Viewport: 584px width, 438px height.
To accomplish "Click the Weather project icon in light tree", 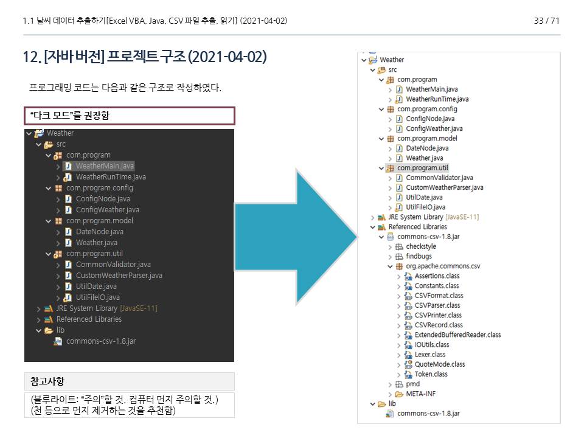I will [x=373, y=60].
